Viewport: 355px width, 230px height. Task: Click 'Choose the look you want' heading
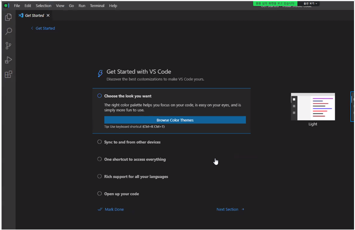(128, 96)
